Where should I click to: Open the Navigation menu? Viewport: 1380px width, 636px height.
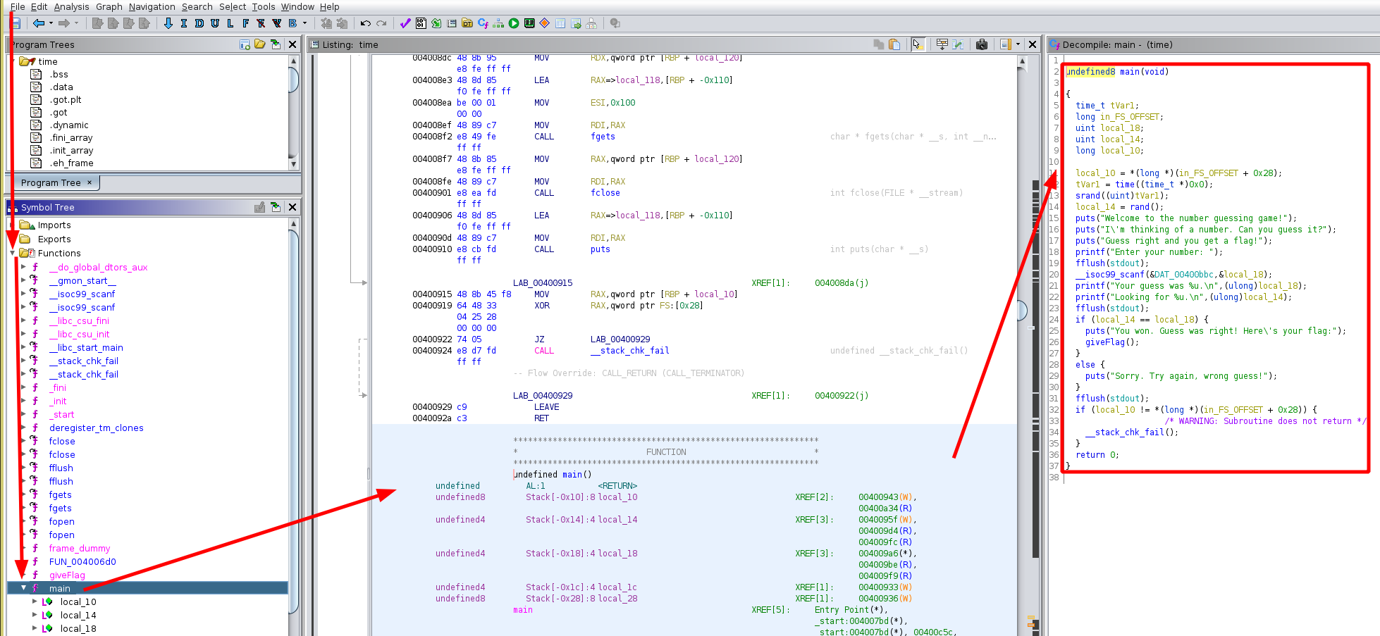[152, 6]
